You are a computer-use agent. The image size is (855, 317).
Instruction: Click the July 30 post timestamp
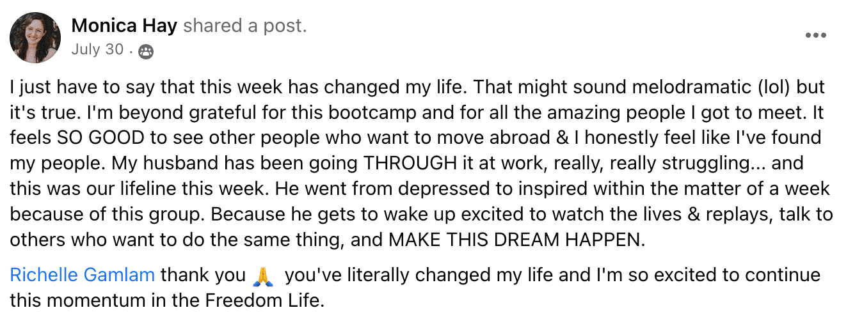point(98,49)
